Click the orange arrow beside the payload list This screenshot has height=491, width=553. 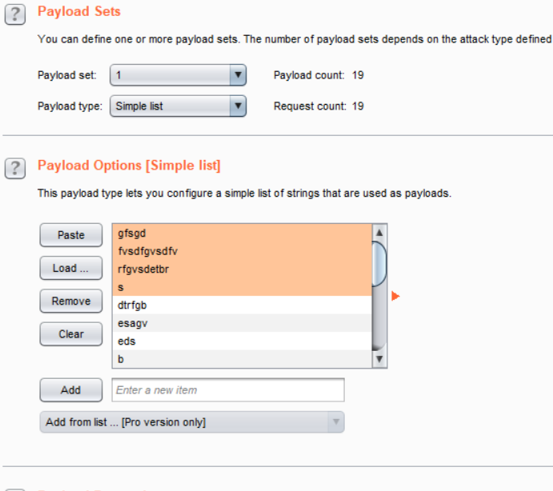[395, 297]
